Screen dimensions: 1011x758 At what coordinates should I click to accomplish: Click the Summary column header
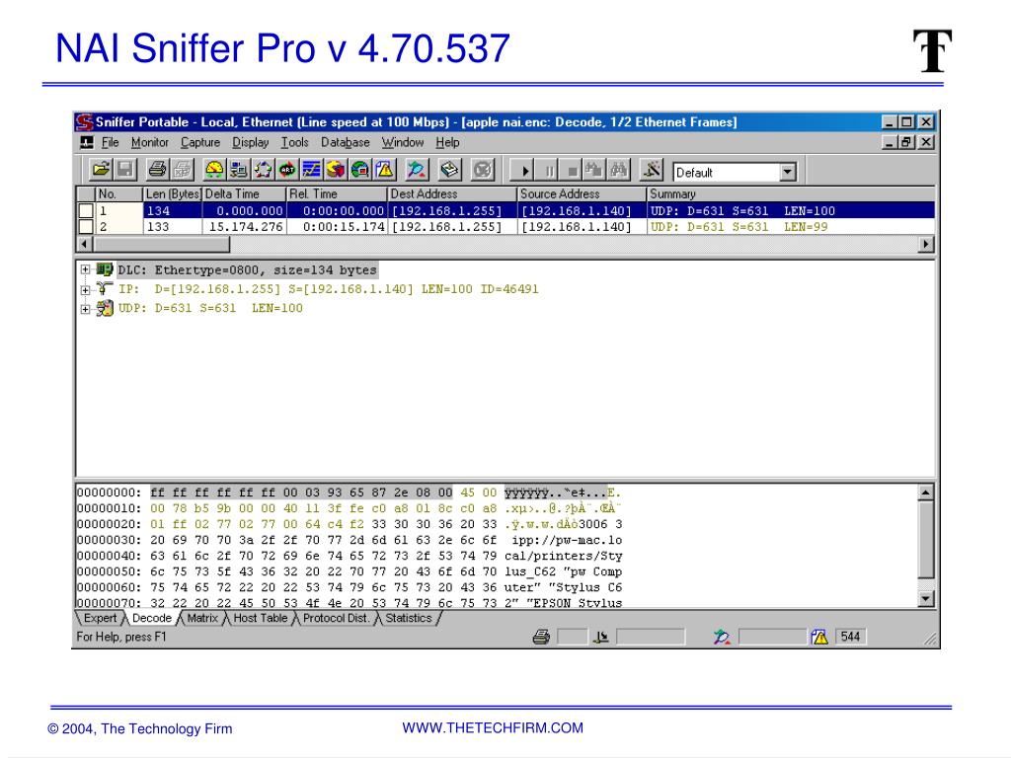[x=791, y=194]
